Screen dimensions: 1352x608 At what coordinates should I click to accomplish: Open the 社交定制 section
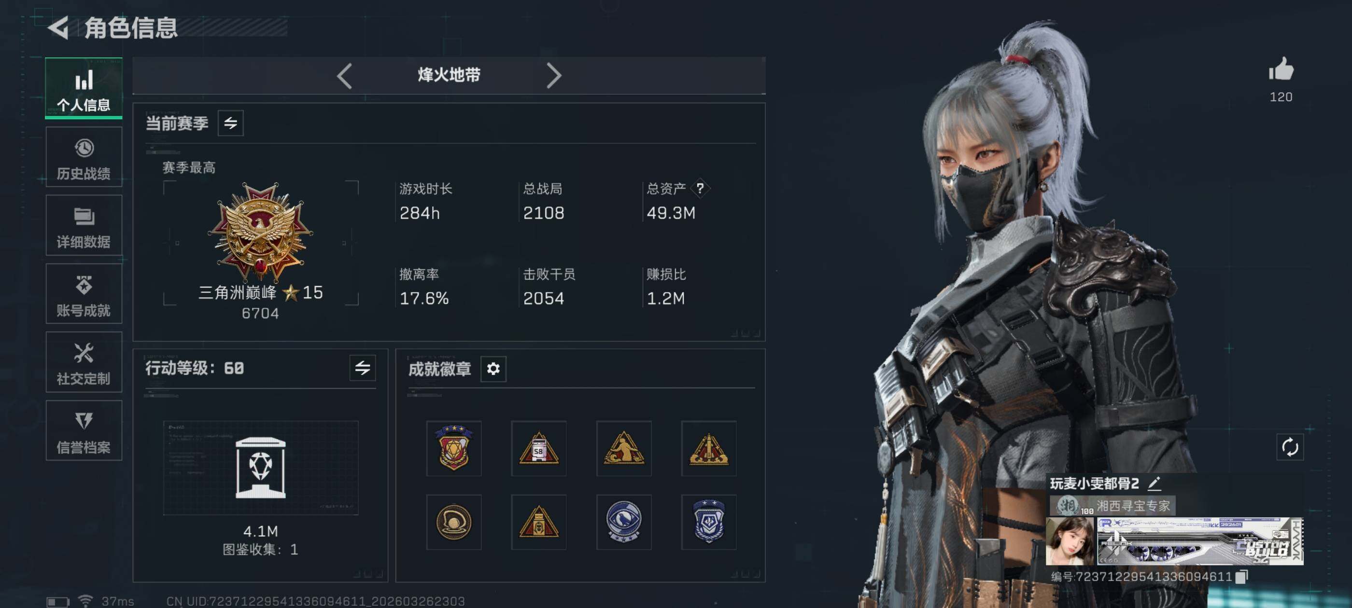[84, 362]
